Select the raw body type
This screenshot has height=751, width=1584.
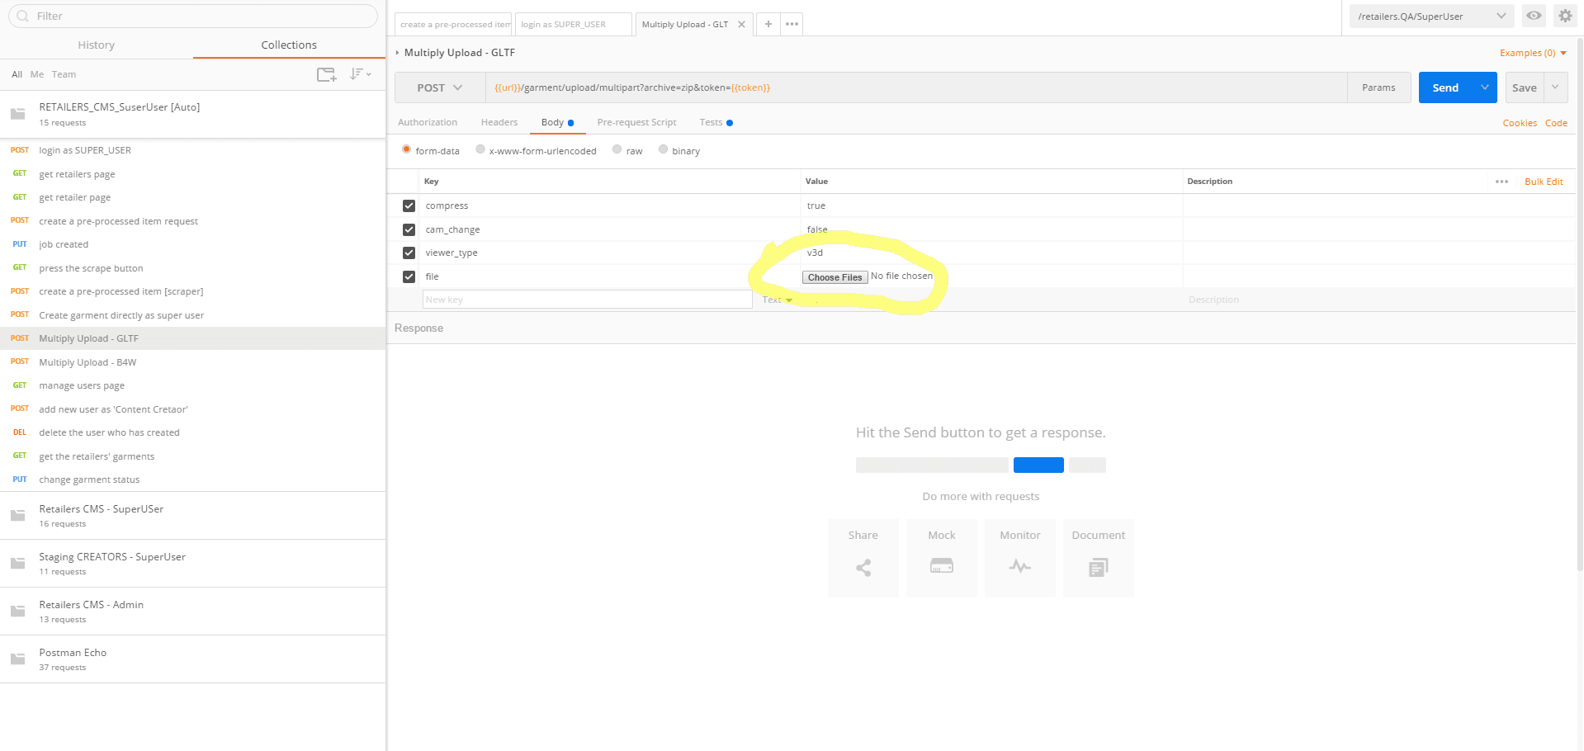pyautogui.click(x=617, y=149)
